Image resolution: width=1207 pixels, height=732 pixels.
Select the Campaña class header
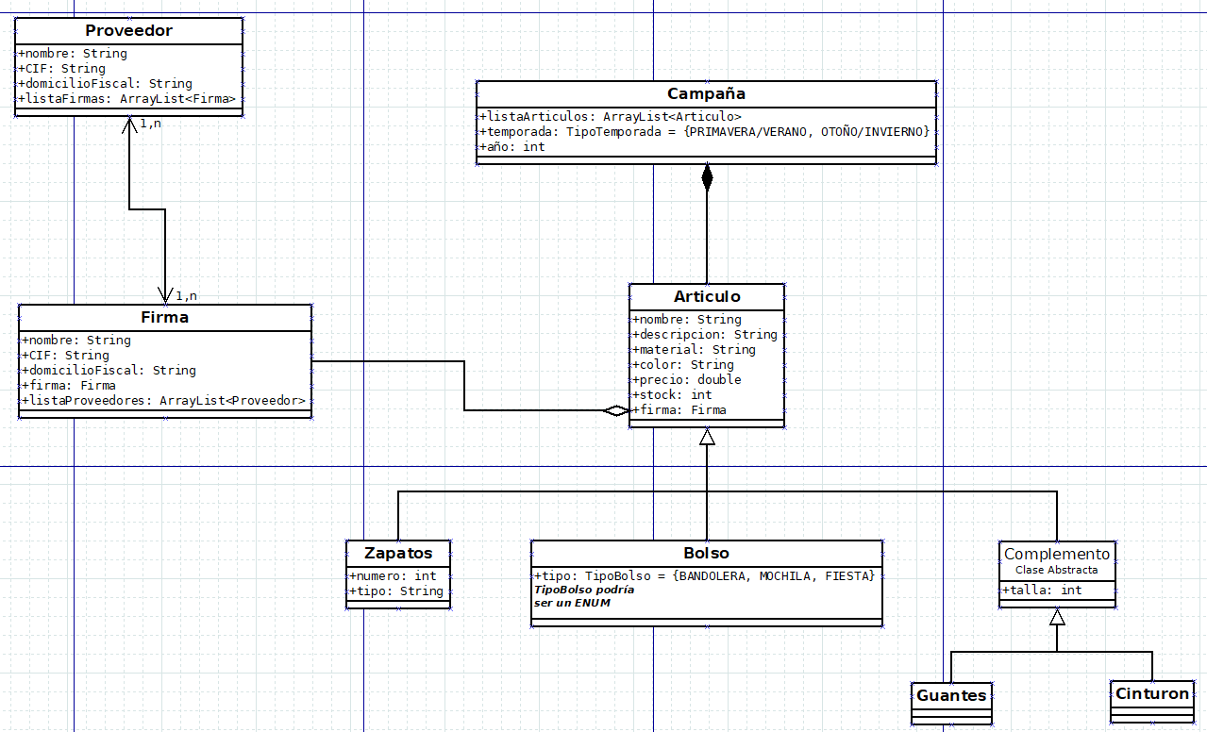[x=706, y=93]
